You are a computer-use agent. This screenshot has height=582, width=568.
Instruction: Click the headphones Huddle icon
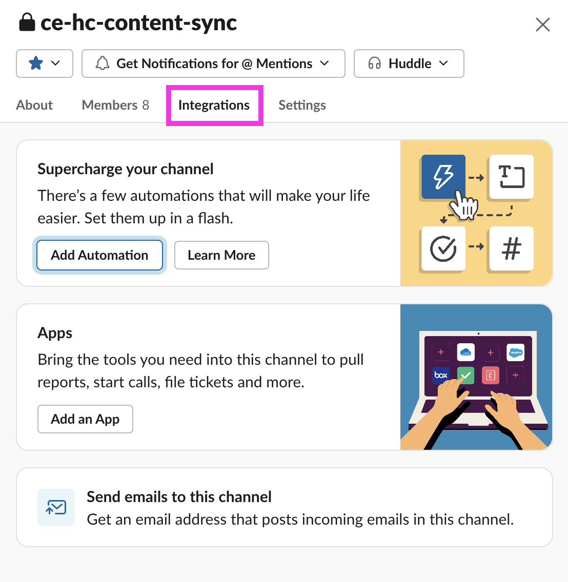374,63
